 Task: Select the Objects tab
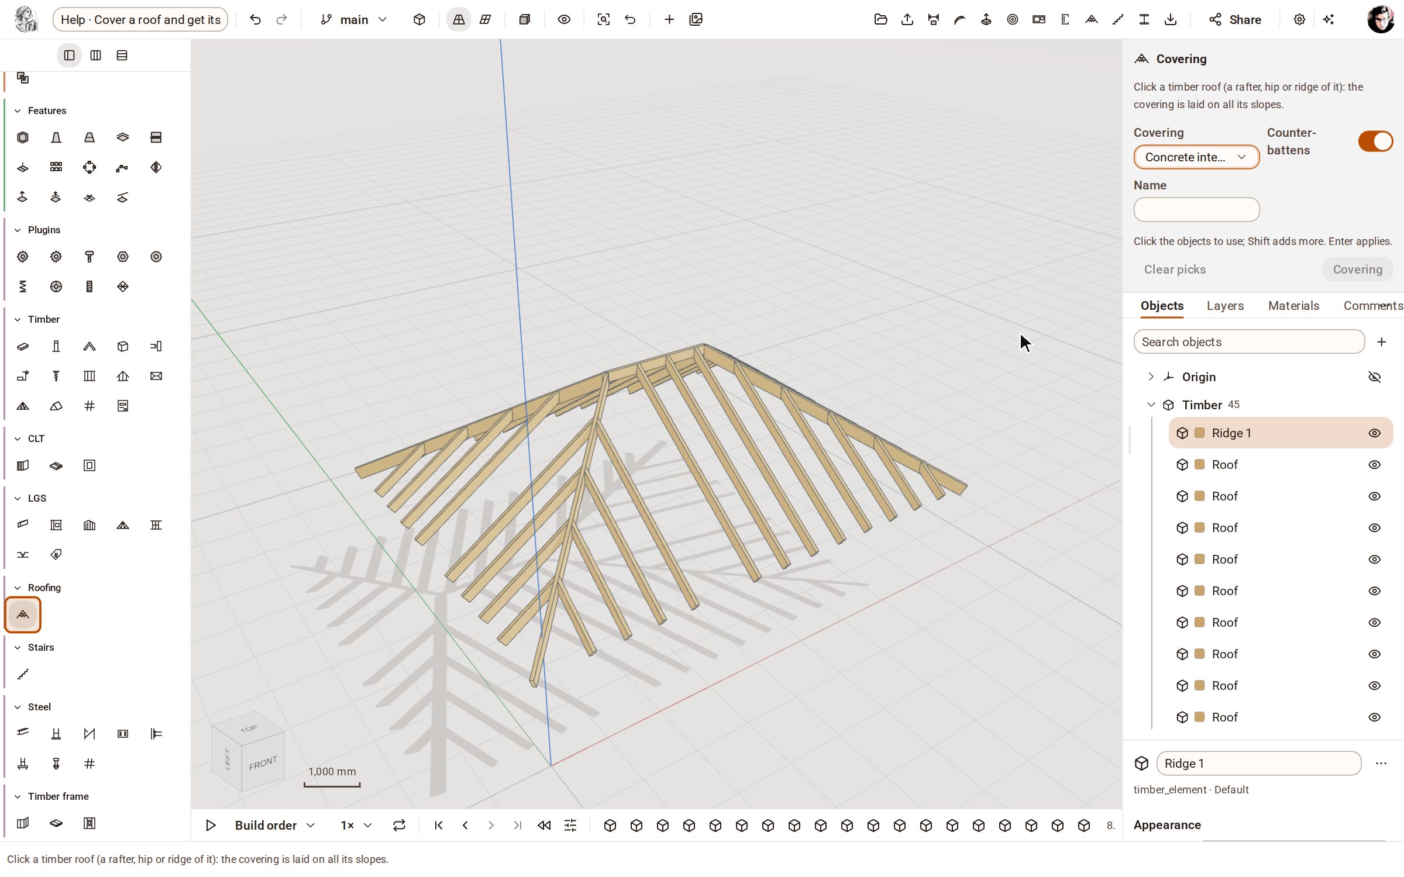coord(1162,305)
